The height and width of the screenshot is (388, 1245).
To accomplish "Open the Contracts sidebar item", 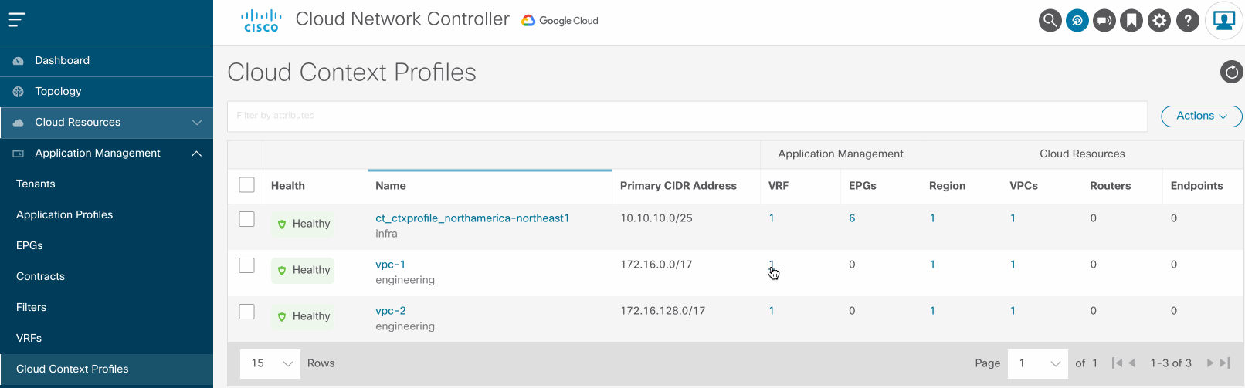I will (40, 276).
